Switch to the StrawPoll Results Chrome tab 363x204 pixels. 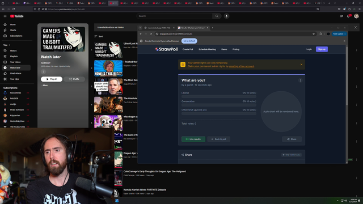tap(193, 28)
